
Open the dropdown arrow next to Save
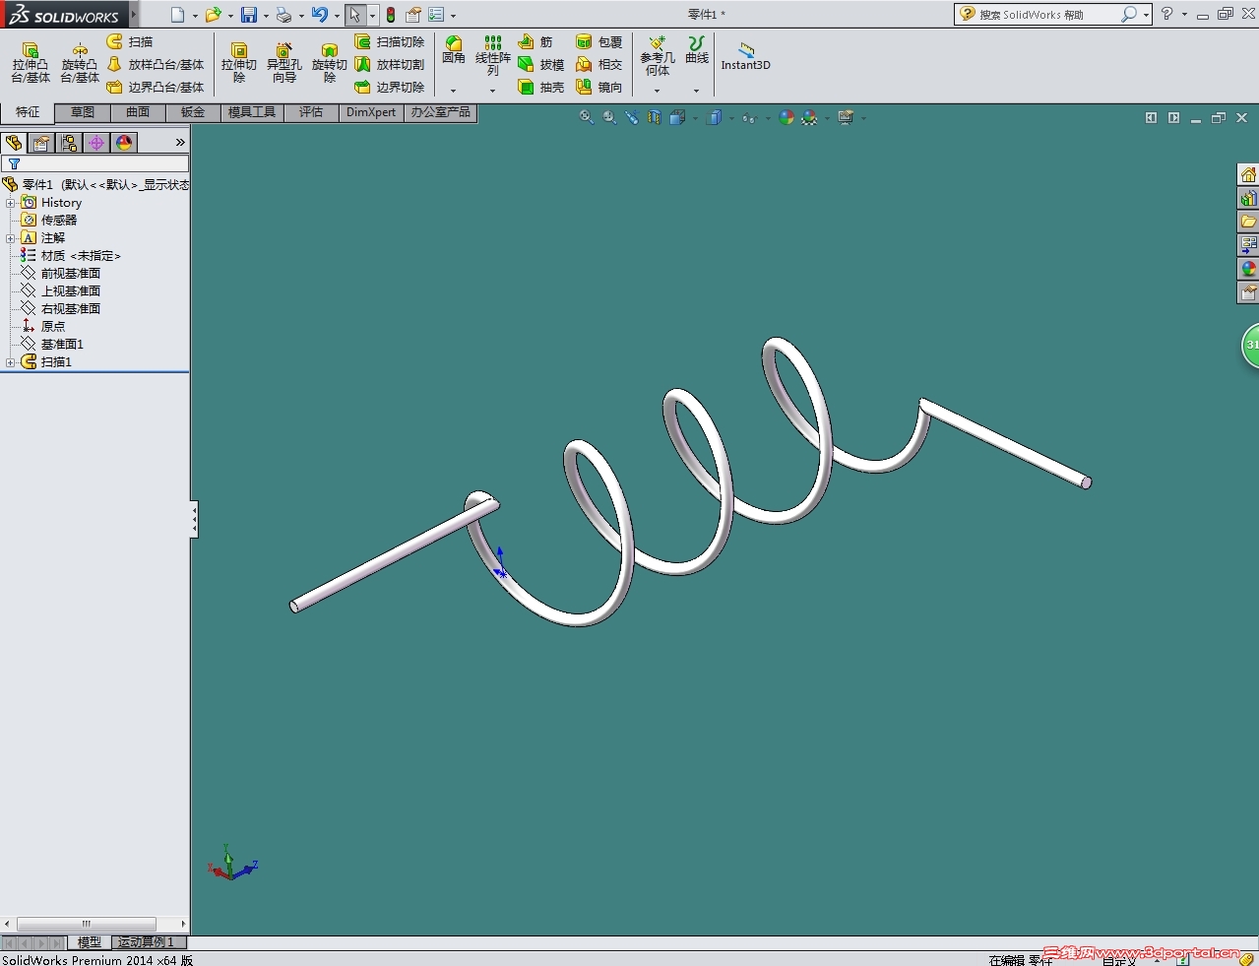point(266,16)
